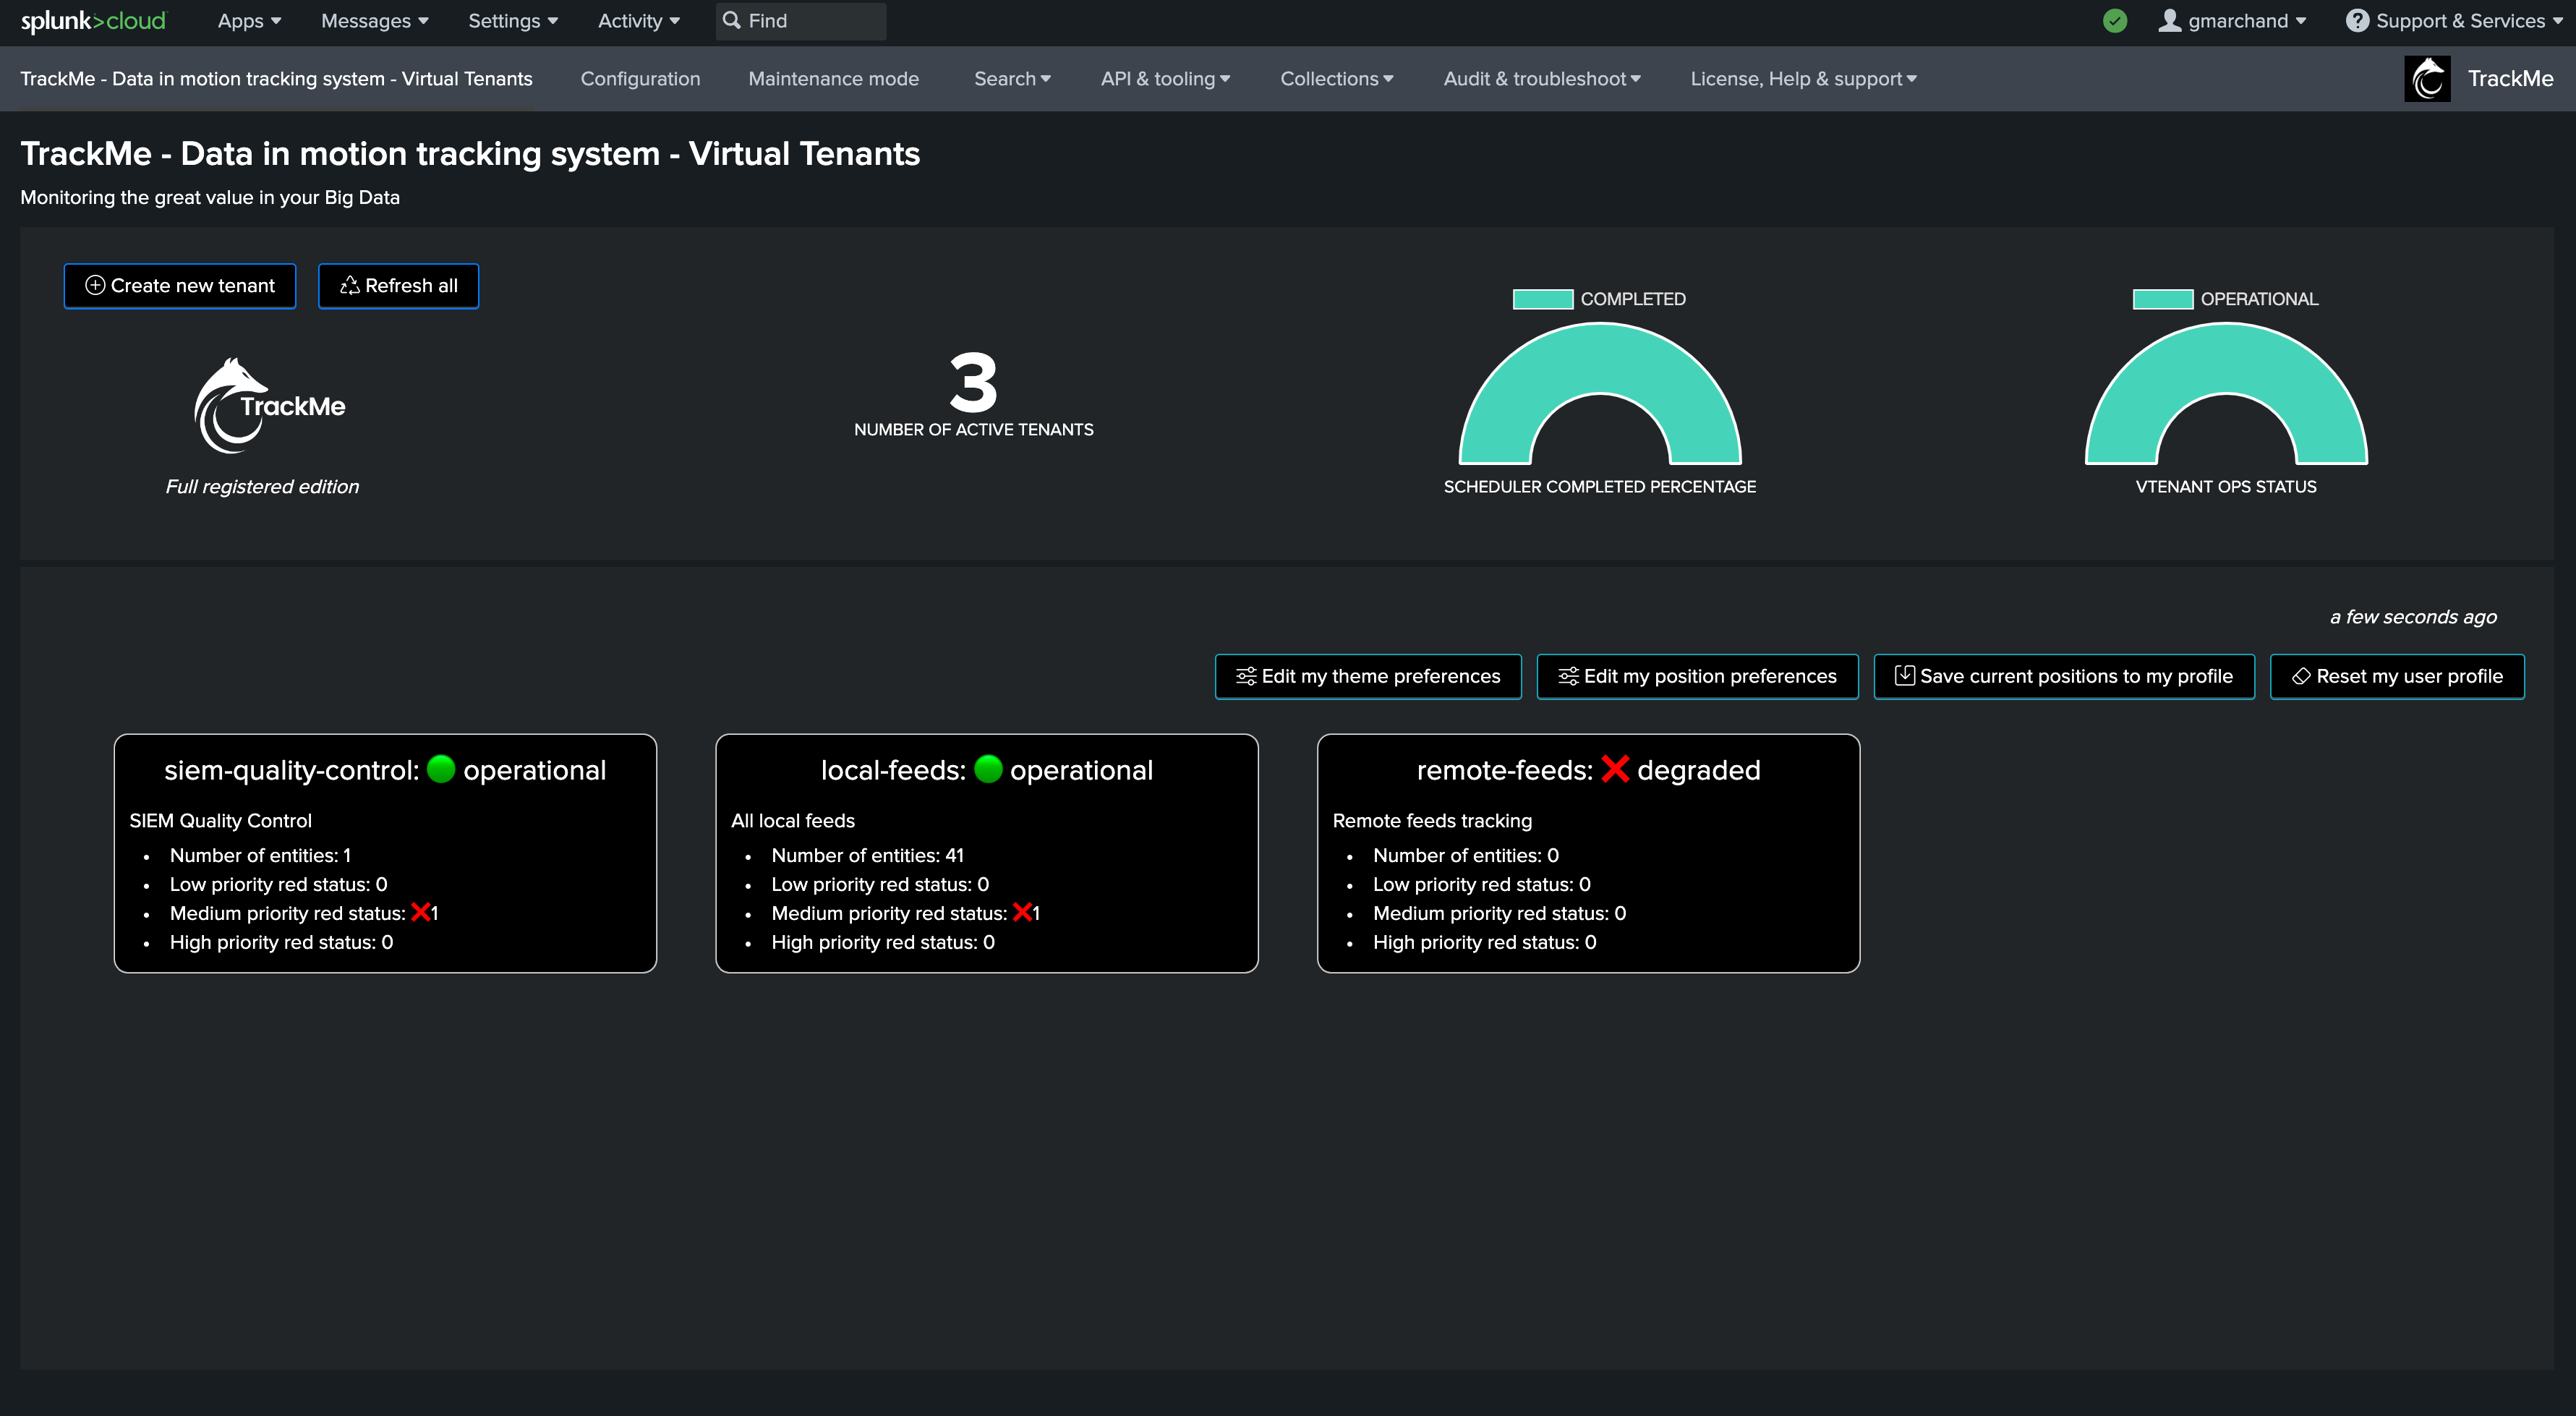
Task: Go to the Configuration tab
Action: tap(640, 79)
